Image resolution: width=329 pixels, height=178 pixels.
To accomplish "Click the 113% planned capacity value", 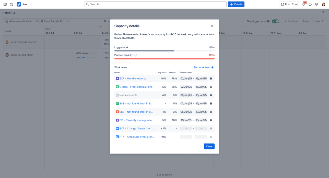I will click(x=212, y=55).
